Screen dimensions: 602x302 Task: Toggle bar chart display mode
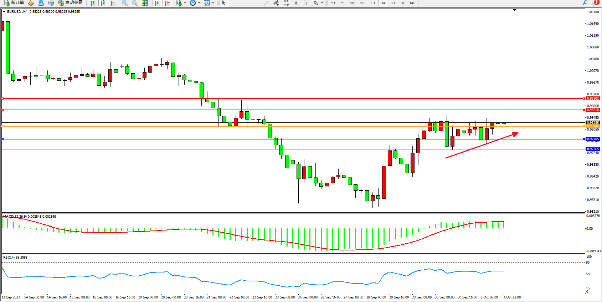coord(93,3)
